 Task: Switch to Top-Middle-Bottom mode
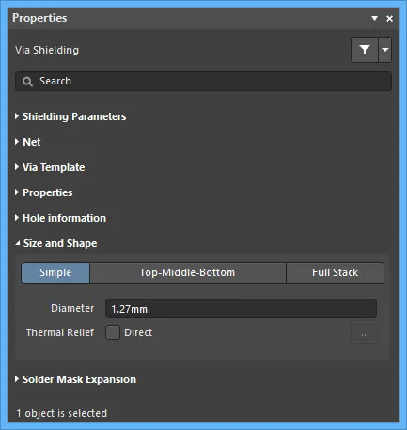point(188,272)
